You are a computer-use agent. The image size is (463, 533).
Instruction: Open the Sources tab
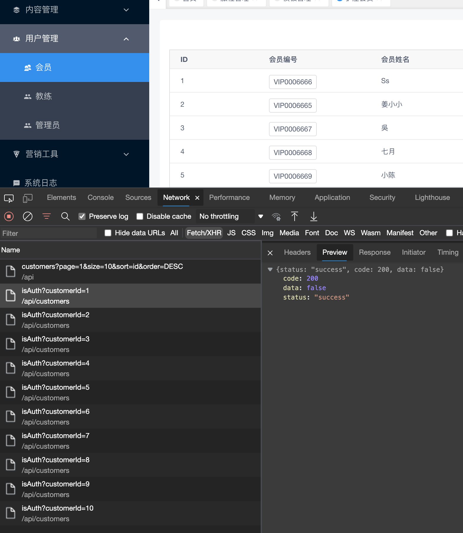(x=138, y=198)
